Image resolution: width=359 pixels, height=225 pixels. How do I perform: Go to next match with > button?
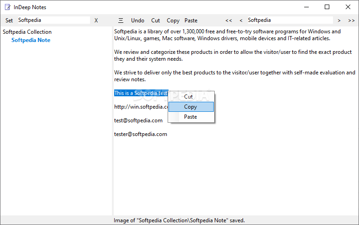click(x=339, y=21)
